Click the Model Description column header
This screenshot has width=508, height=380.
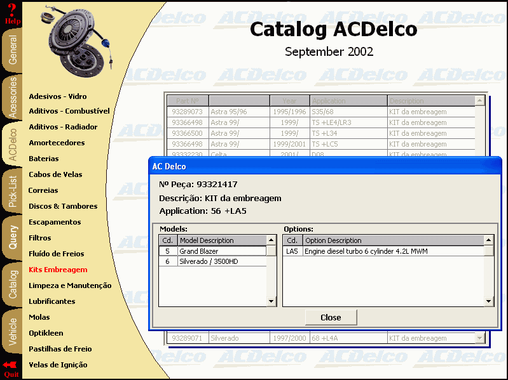click(x=222, y=240)
